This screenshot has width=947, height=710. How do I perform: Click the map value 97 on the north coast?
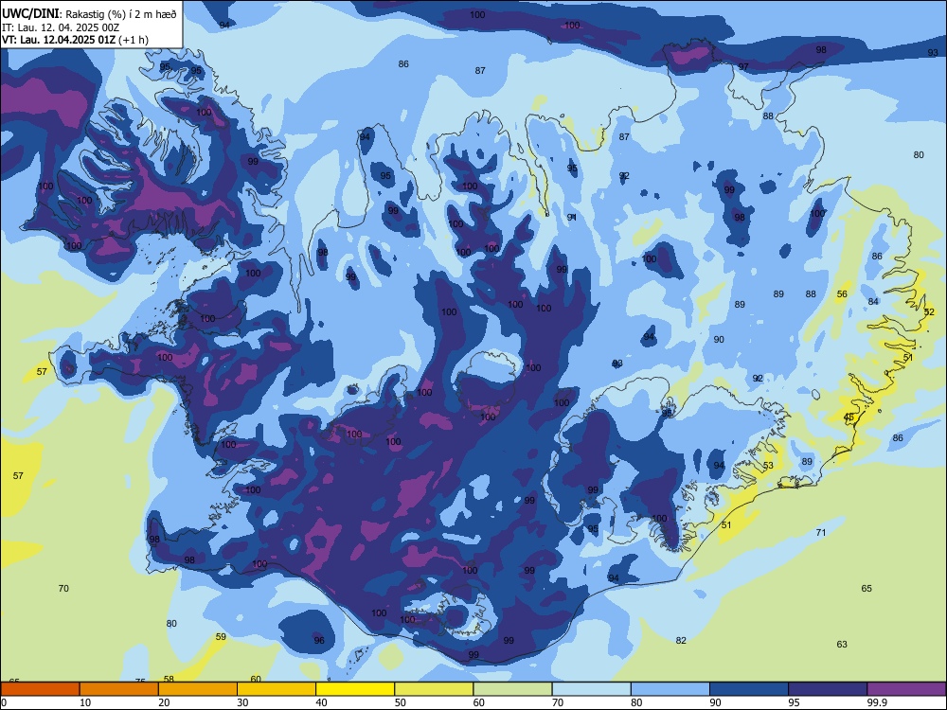743,66
